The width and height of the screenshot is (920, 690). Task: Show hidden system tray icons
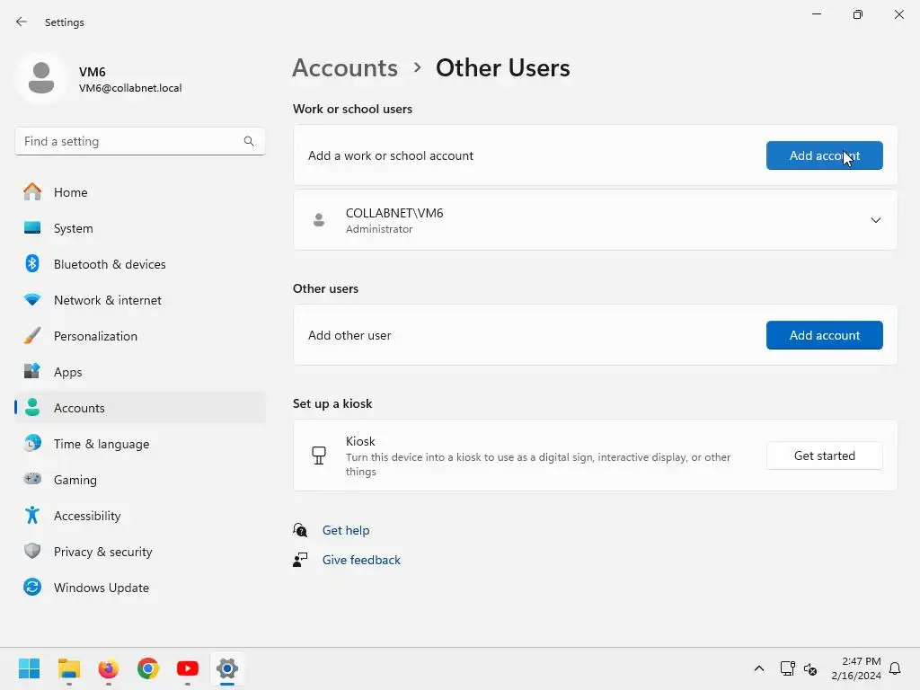(759, 668)
